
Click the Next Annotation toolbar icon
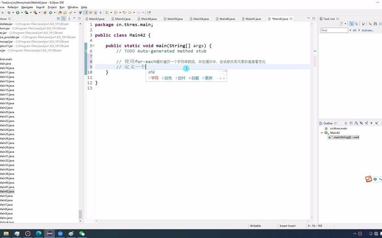click(107, 13)
